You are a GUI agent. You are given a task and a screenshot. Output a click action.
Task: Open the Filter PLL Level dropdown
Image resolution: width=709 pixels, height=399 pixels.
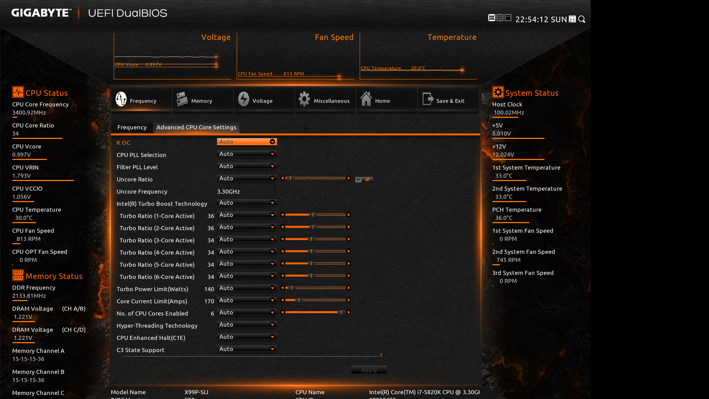pyautogui.click(x=247, y=166)
